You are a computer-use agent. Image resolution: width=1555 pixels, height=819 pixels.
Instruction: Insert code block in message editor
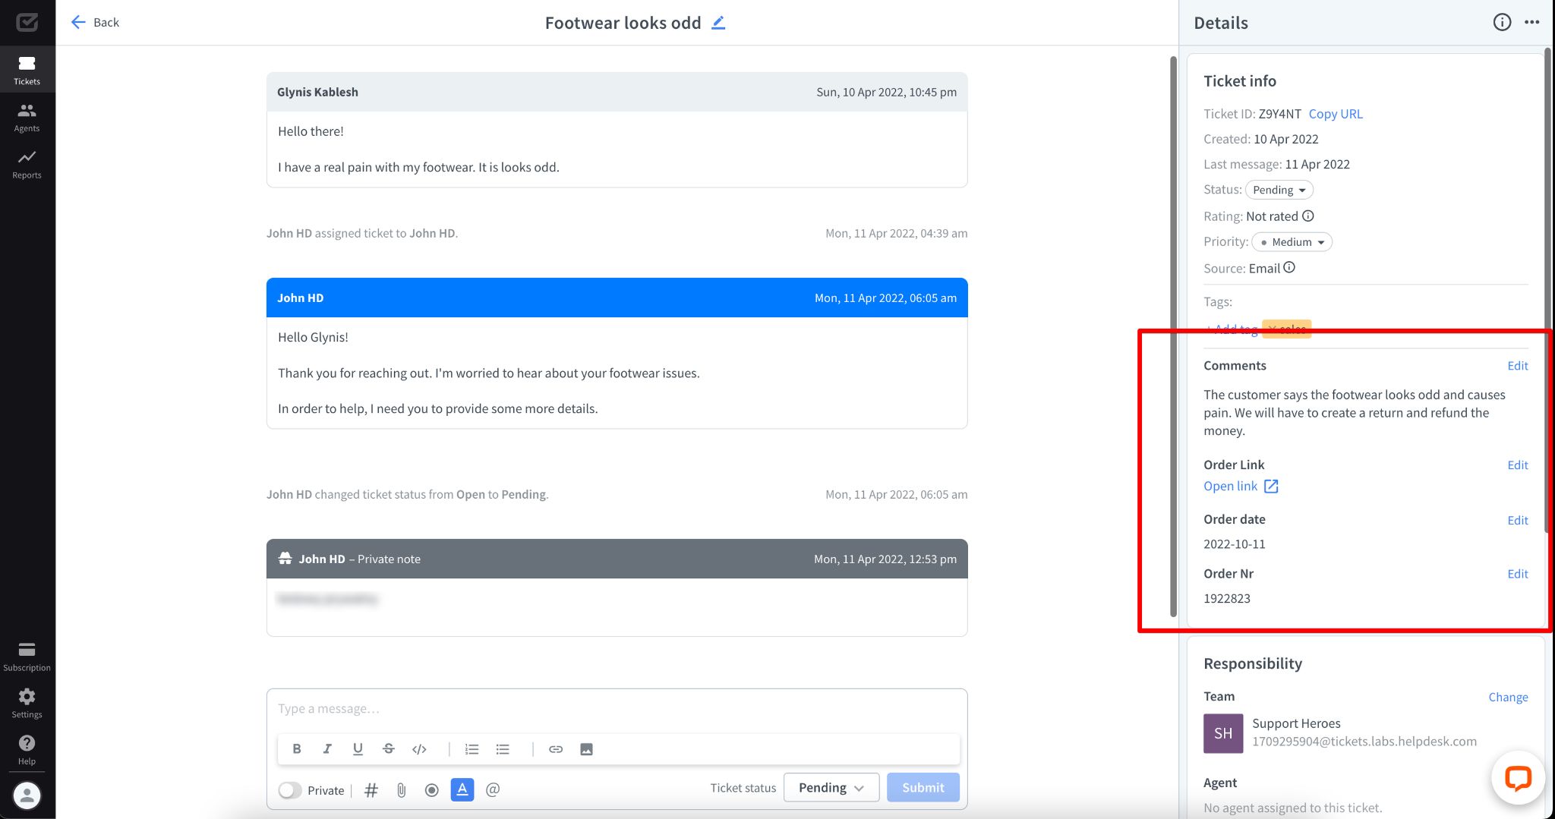point(419,749)
